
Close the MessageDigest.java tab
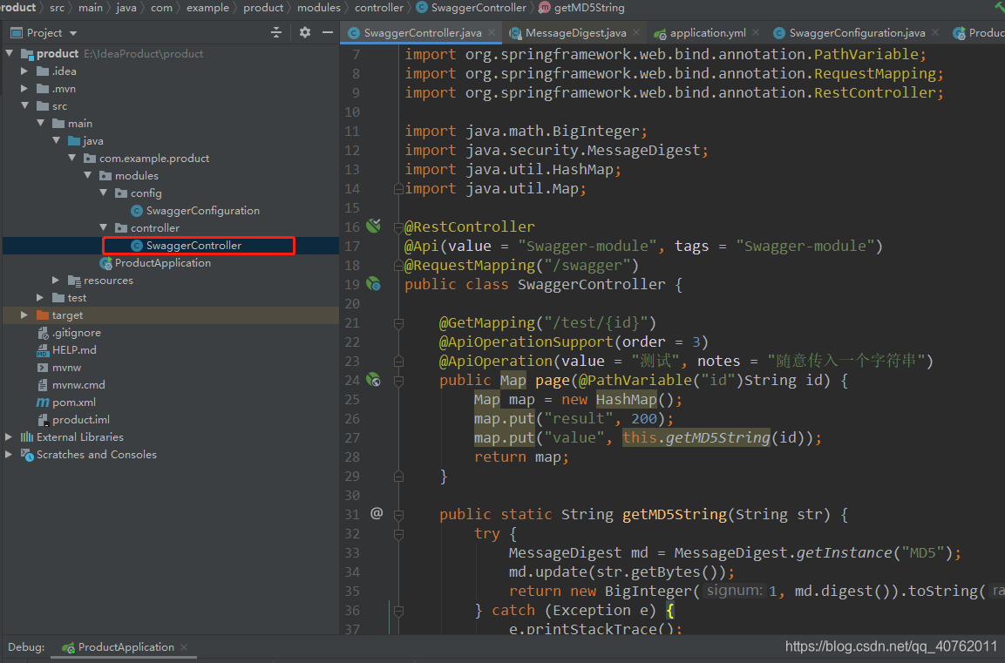[x=635, y=32]
